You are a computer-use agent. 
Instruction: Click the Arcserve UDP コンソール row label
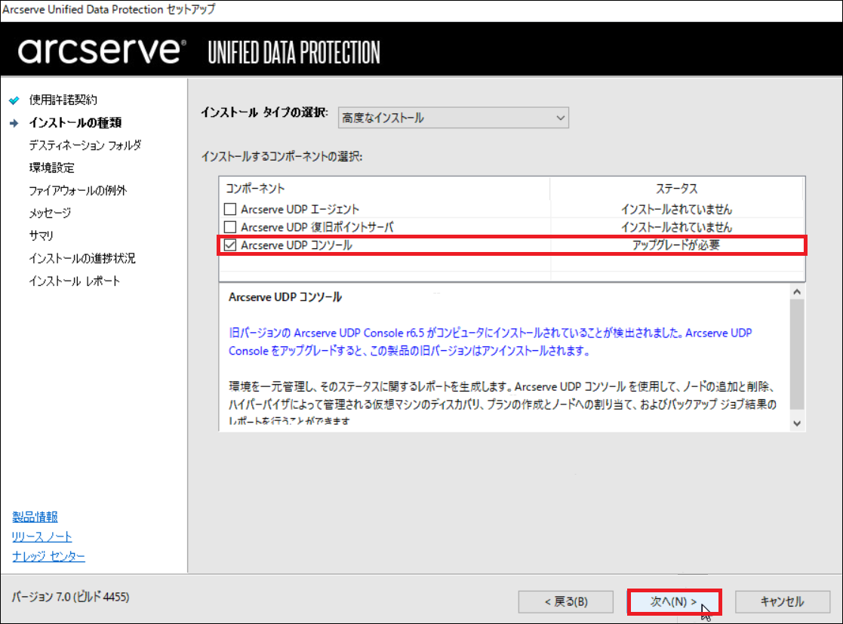297,245
